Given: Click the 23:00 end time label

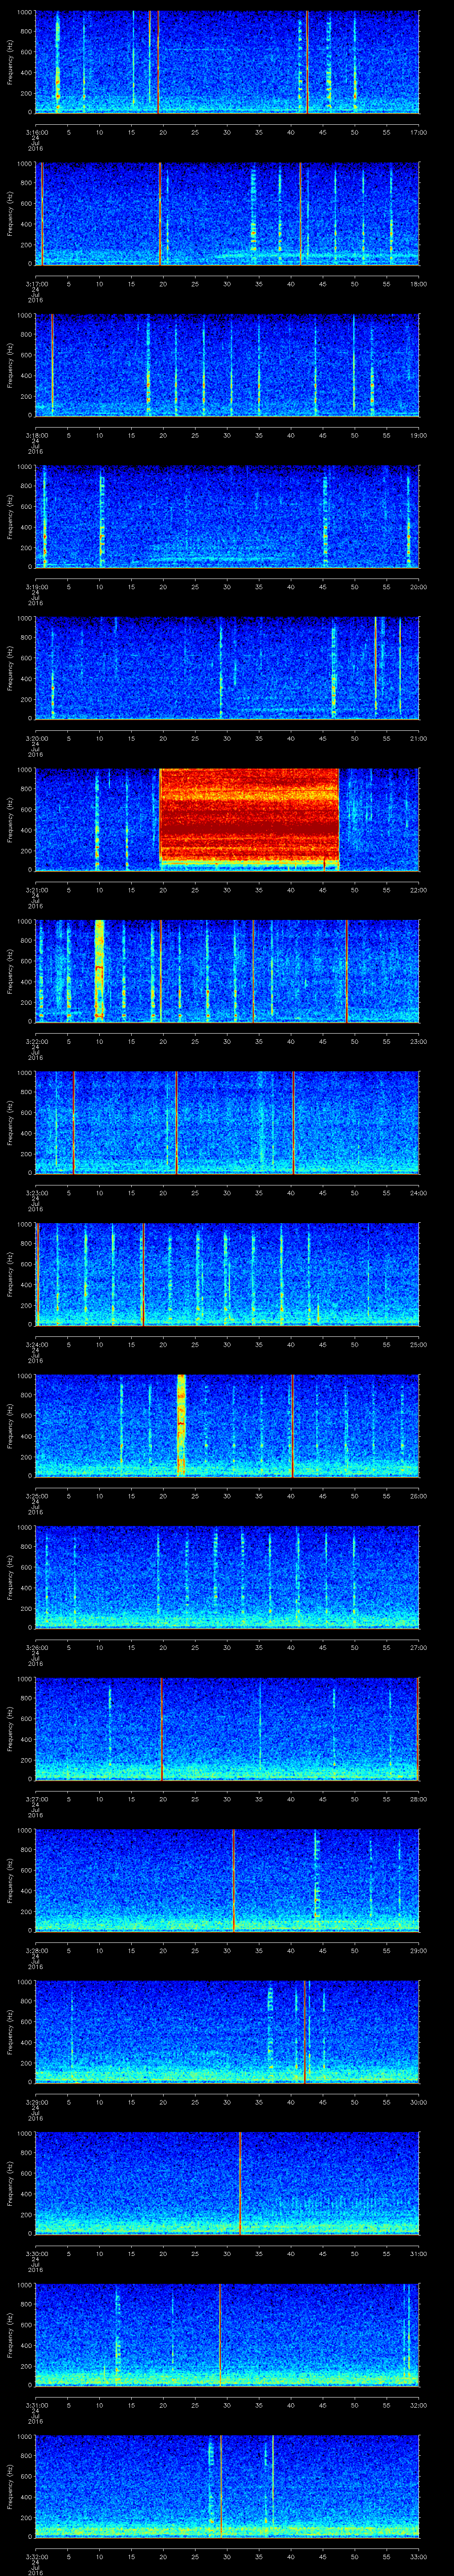Looking at the screenshot, I should pyautogui.click(x=418, y=1041).
